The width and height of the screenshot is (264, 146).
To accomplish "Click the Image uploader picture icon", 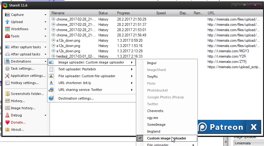I will (51, 63).
